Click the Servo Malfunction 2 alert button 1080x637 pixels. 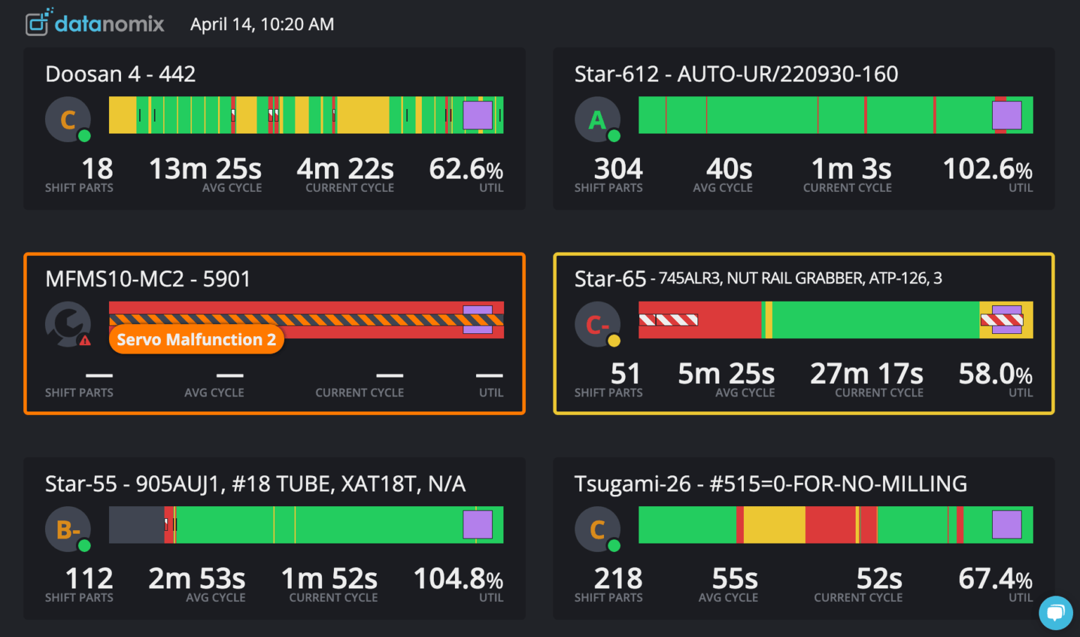(196, 340)
